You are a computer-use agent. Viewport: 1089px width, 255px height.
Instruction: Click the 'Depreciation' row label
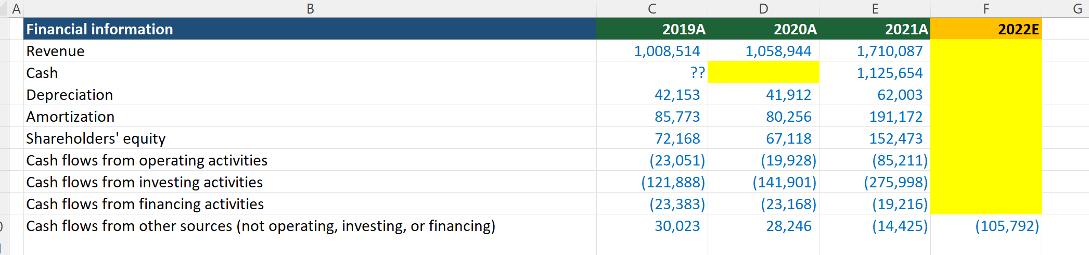[x=70, y=95]
